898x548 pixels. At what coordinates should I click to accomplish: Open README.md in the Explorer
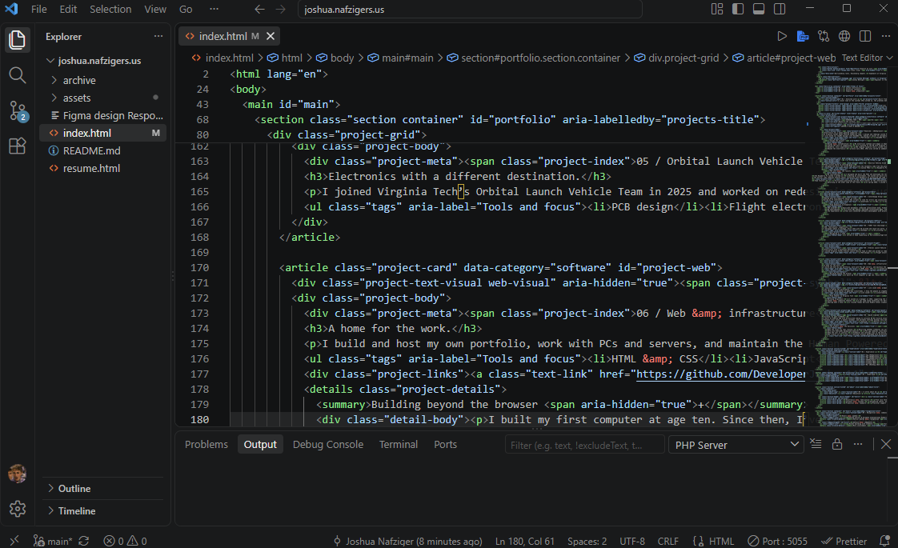click(103, 150)
